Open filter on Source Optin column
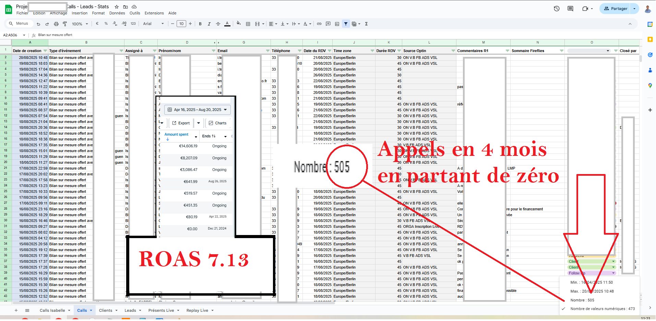 point(453,51)
